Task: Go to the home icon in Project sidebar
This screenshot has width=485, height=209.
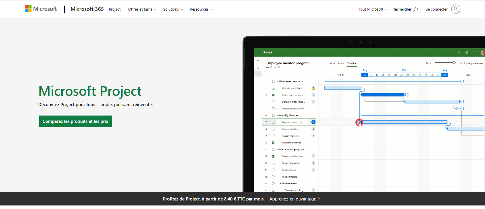Action: tap(258, 68)
